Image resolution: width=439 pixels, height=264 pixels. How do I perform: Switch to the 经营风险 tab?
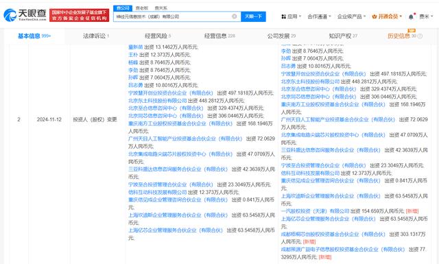click(158, 36)
